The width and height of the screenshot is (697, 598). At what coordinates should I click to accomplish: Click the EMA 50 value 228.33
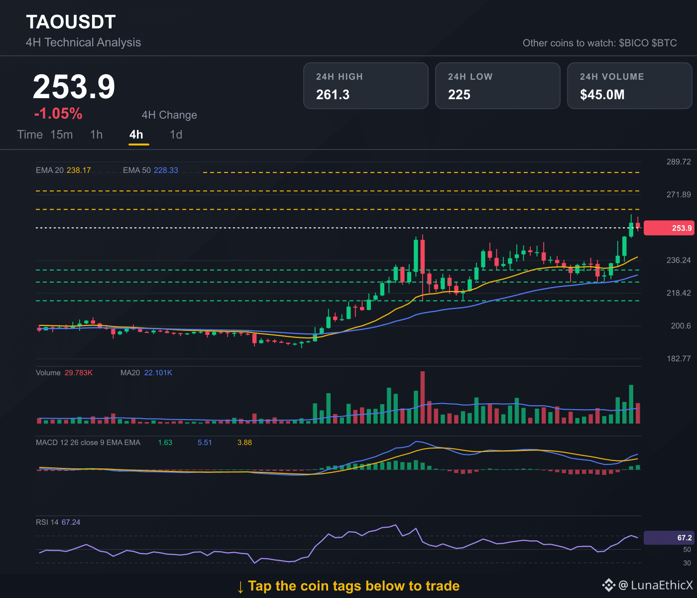[166, 170]
